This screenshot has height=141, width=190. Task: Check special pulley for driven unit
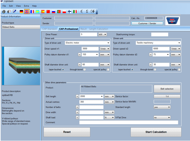[x=179, y=70]
